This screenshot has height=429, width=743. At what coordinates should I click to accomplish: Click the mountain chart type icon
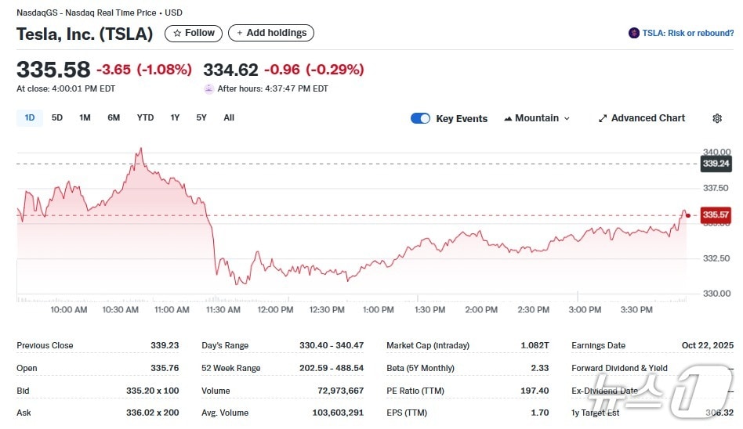pyautogui.click(x=508, y=118)
